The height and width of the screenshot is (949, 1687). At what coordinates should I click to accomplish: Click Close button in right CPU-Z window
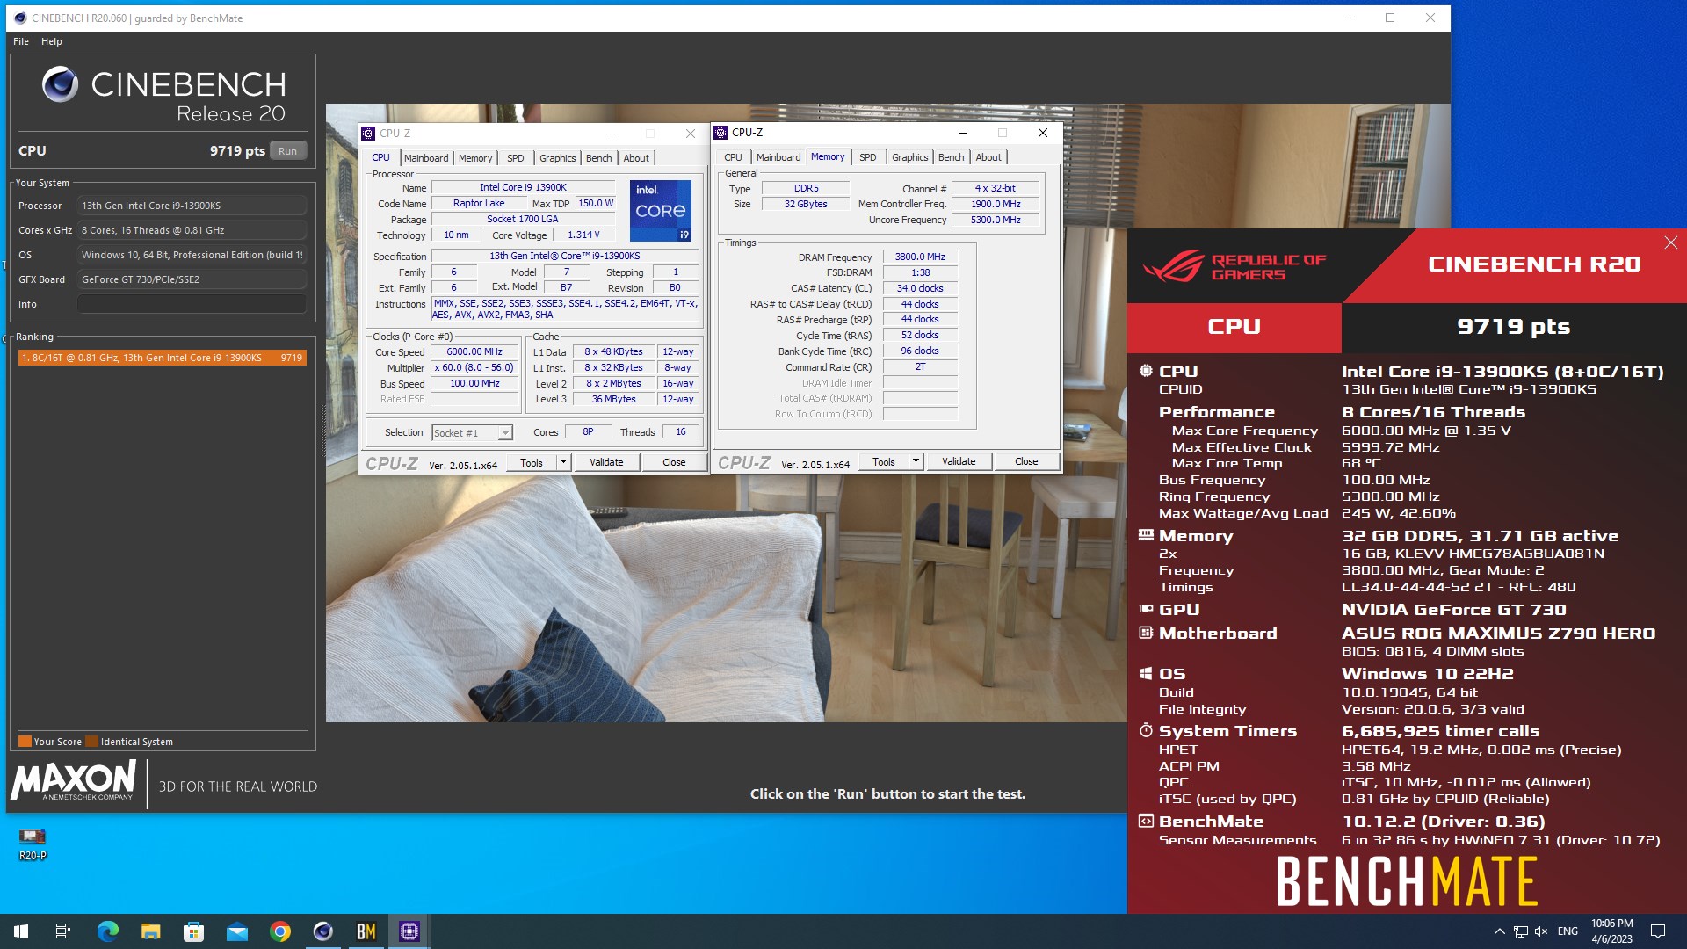[1026, 462]
